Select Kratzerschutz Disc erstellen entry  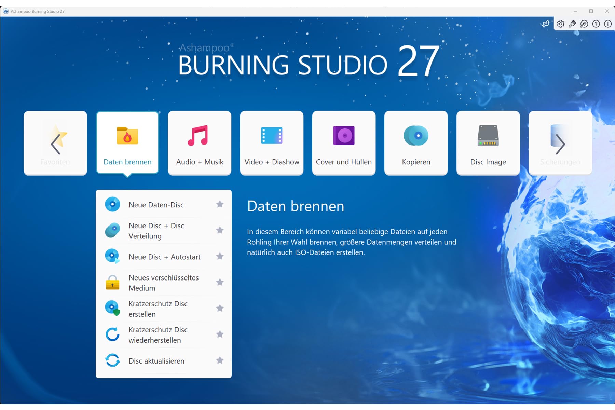click(164, 309)
